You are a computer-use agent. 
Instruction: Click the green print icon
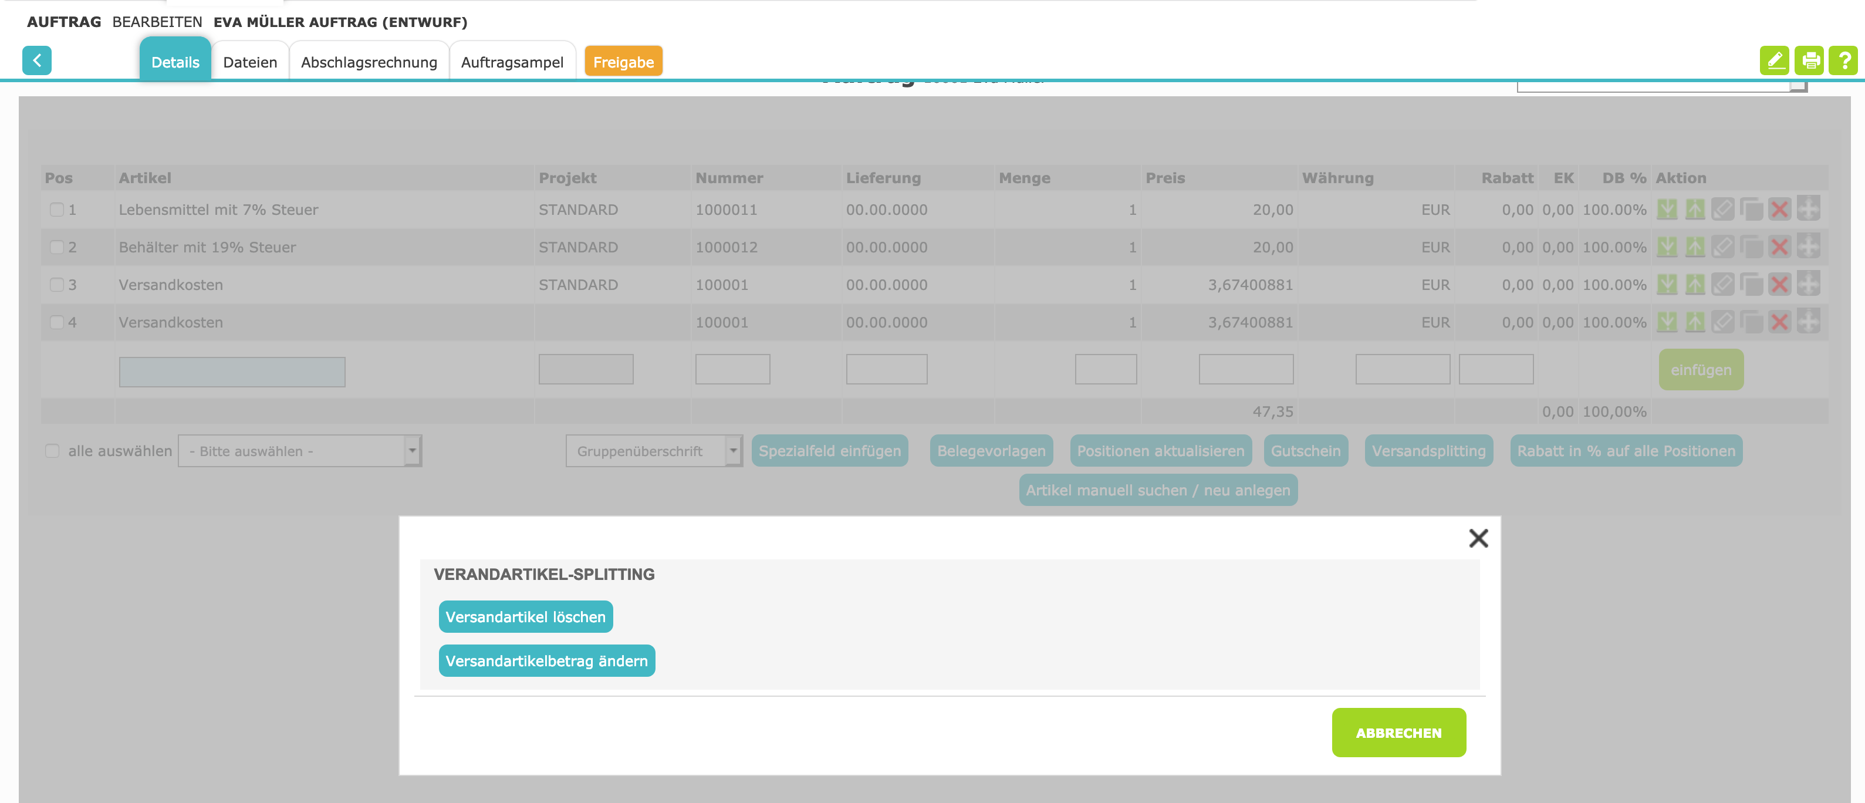coord(1809,60)
